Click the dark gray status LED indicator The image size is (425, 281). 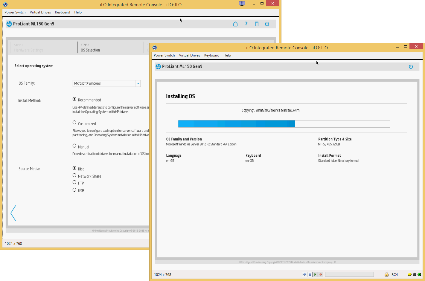pyautogui.click(x=415, y=274)
